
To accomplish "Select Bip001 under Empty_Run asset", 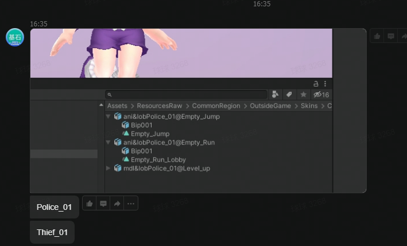I will 141,151.
